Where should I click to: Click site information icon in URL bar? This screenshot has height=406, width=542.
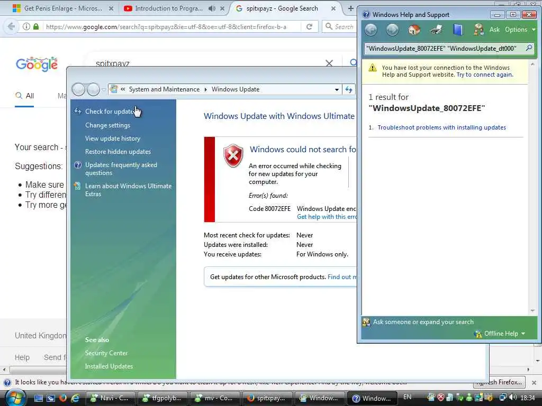pos(26,26)
